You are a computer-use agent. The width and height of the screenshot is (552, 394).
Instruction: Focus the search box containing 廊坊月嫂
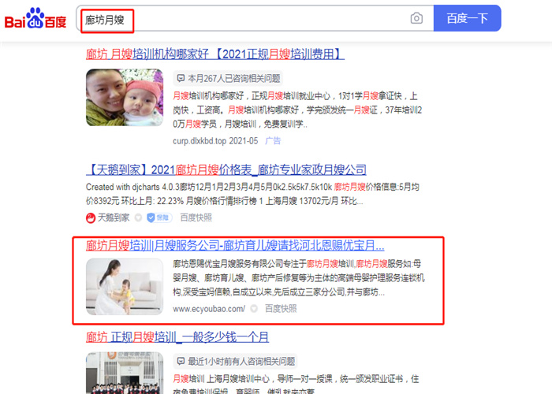pos(255,18)
